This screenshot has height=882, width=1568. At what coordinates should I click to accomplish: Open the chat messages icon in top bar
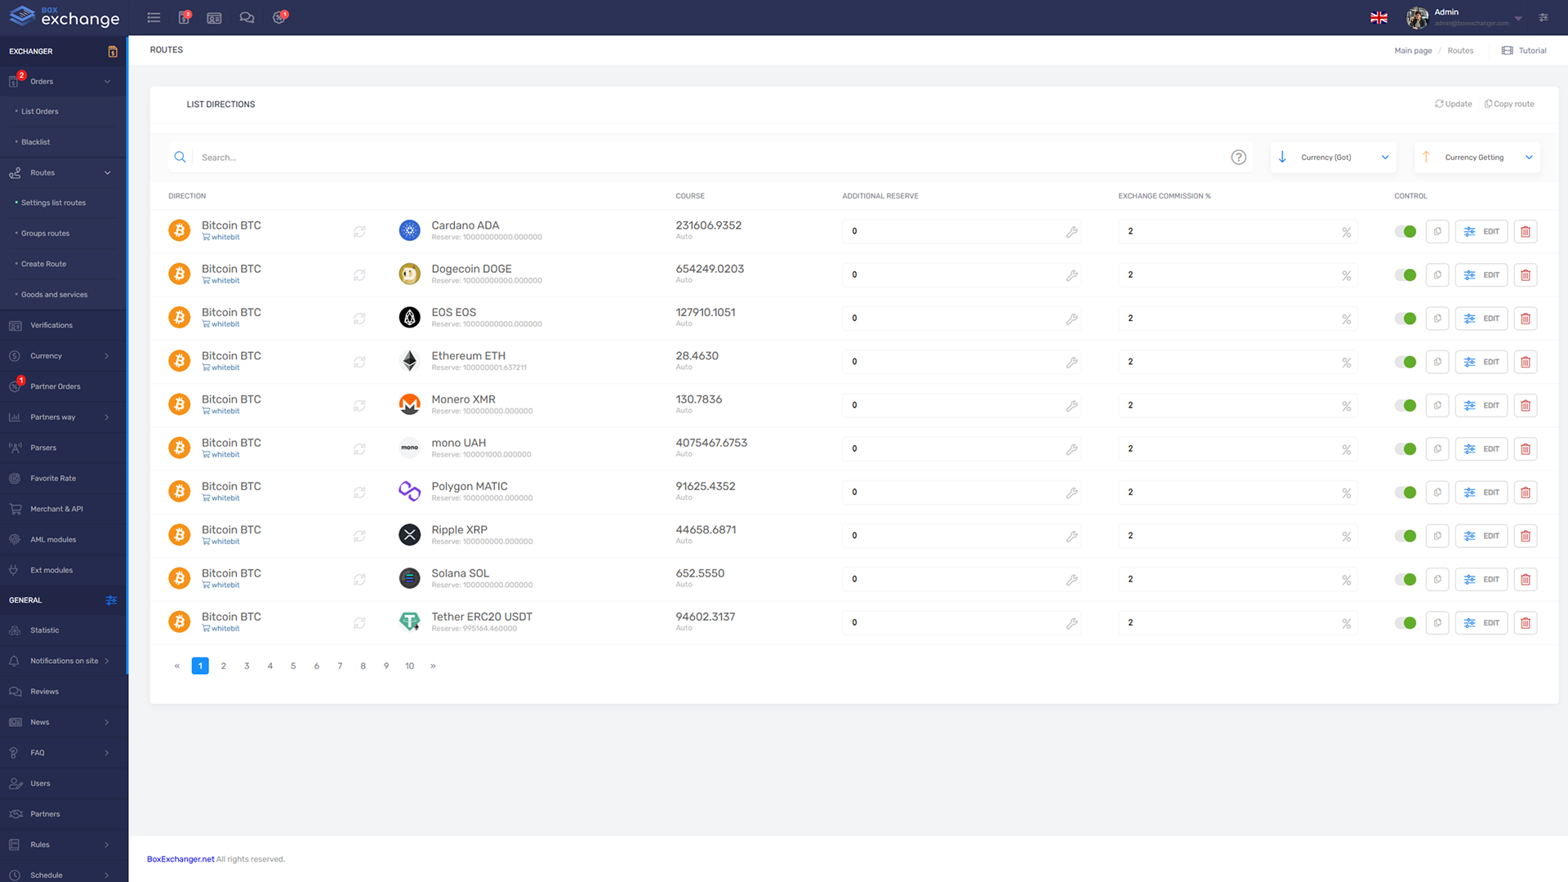coord(247,17)
